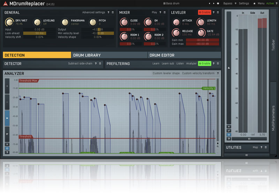Open the Bass drum preset selector
This screenshot has width=279, height=194.
click(172, 3)
